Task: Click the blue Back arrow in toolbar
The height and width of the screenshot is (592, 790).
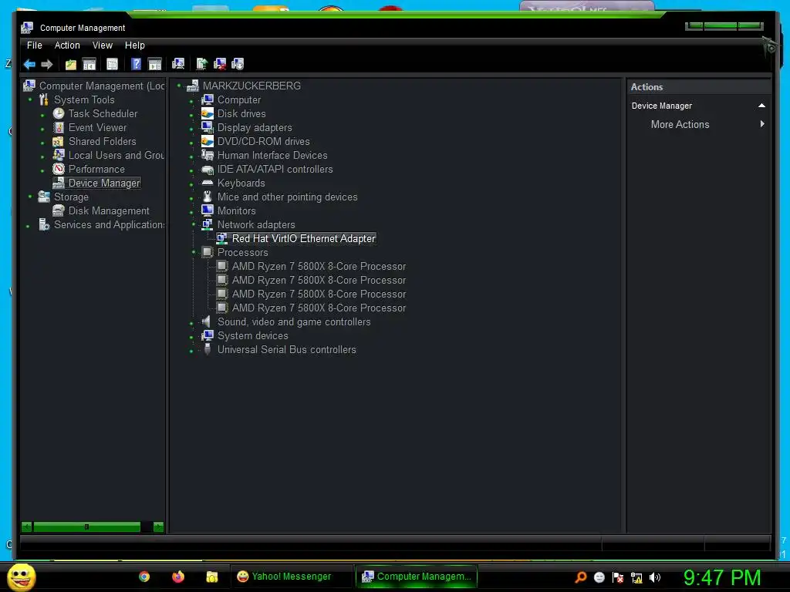Action: coord(30,64)
